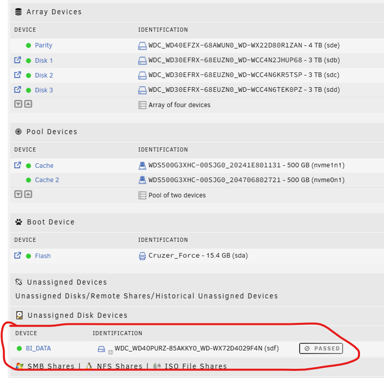The height and width of the screenshot is (378, 384).
Task: Open Disk 2 browse icon
Action: click(17, 75)
